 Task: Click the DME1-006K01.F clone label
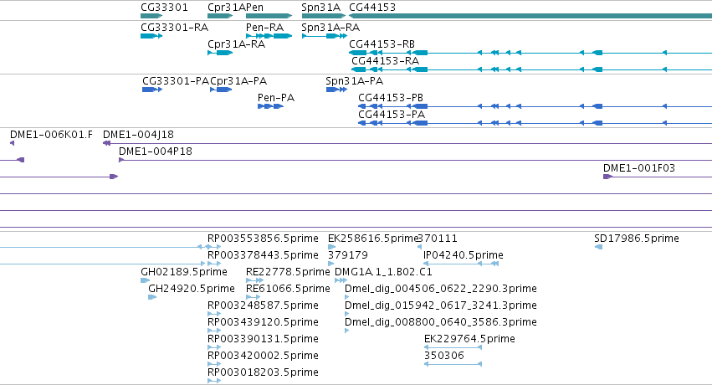point(51,135)
